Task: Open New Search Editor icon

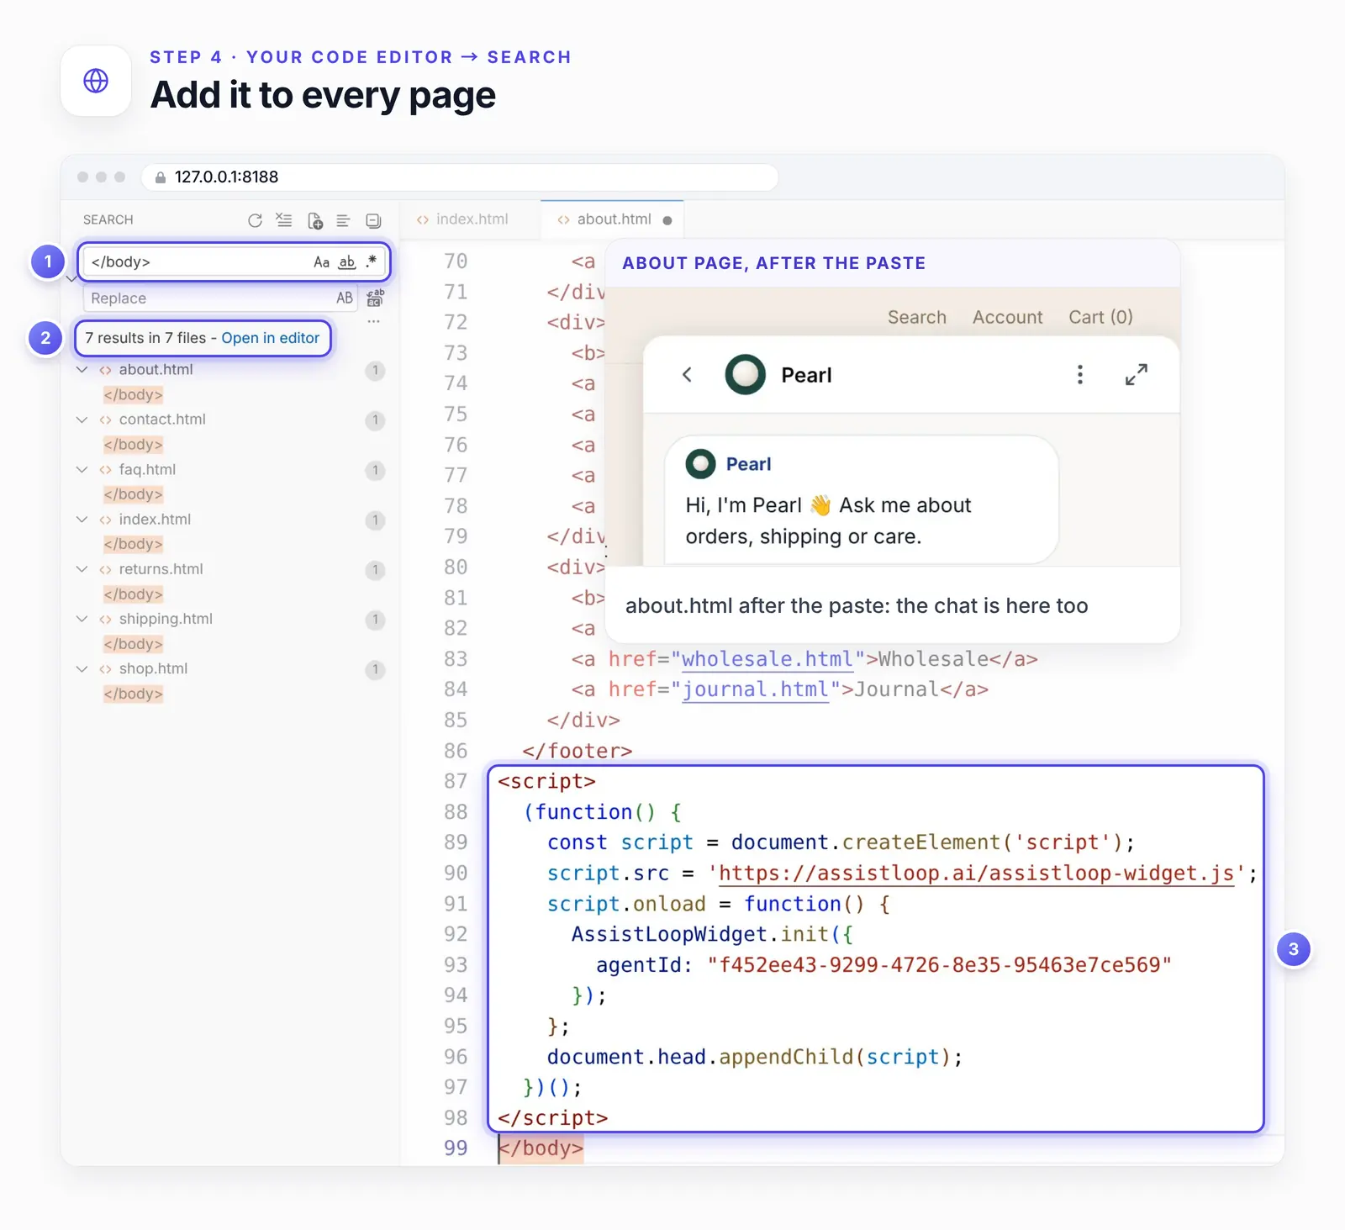Action: point(315,220)
